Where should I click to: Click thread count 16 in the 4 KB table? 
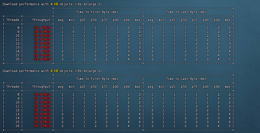pyautogui.click(x=17, y=59)
